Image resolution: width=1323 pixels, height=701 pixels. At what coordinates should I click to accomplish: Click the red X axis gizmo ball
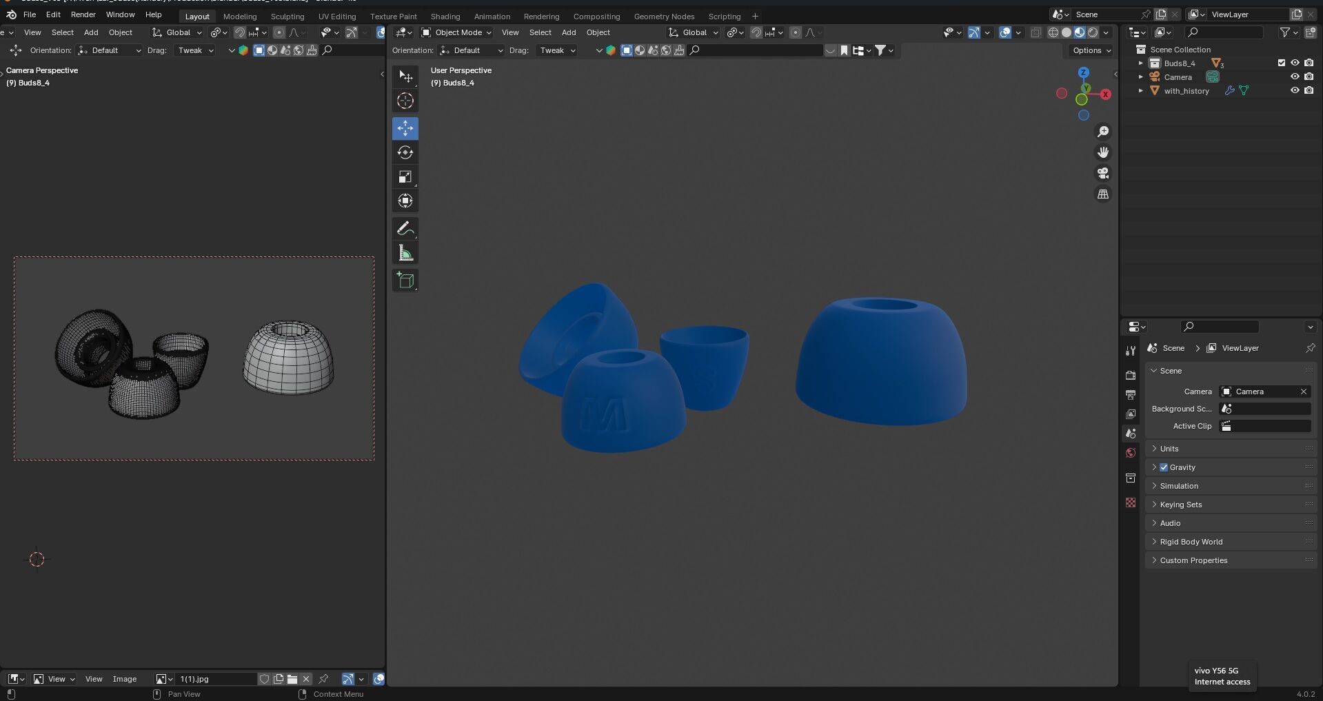(1106, 94)
